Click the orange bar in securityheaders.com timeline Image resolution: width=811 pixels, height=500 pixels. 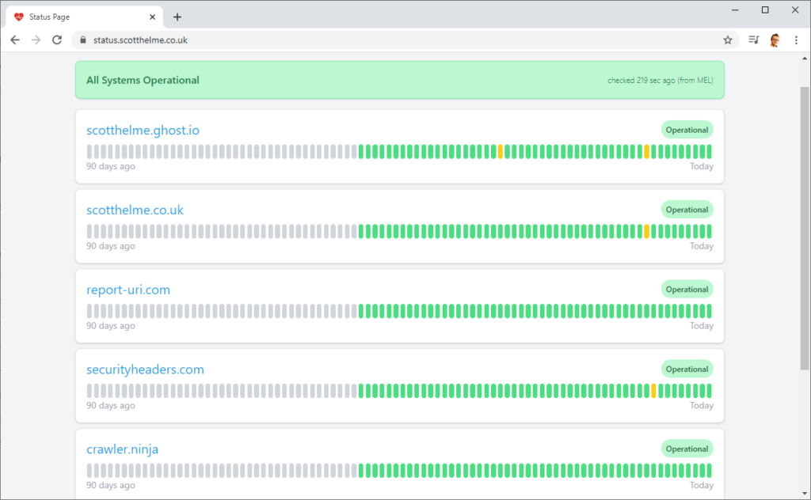[x=653, y=391]
